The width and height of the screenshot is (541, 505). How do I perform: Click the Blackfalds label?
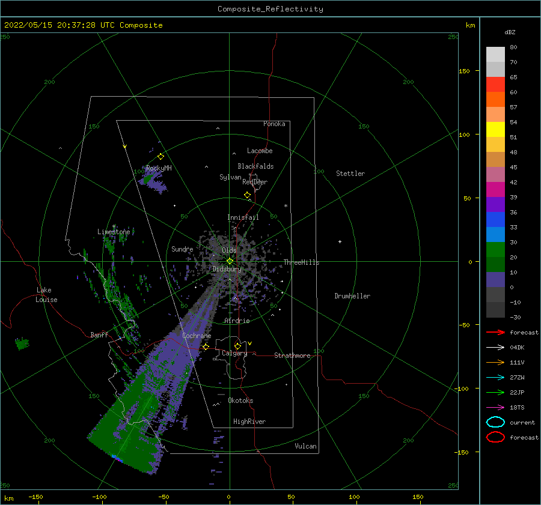click(x=255, y=166)
